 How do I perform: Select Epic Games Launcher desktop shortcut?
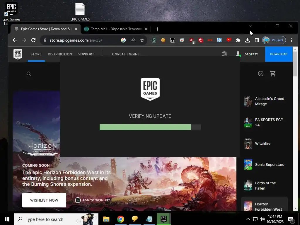pyautogui.click(x=11, y=14)
